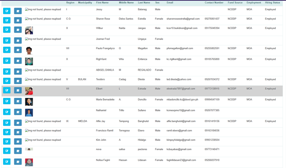Open Nathaniel Sullano's profile photo thumbnail
The width and height of the screenshot is (286, 168).
[29, 113]
